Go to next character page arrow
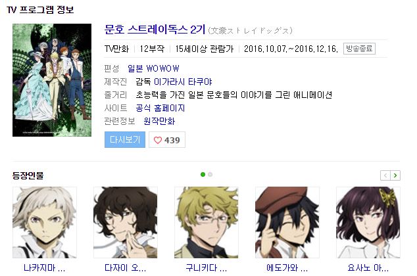Screen dimensions: 417x276 [x=395, y=175]
